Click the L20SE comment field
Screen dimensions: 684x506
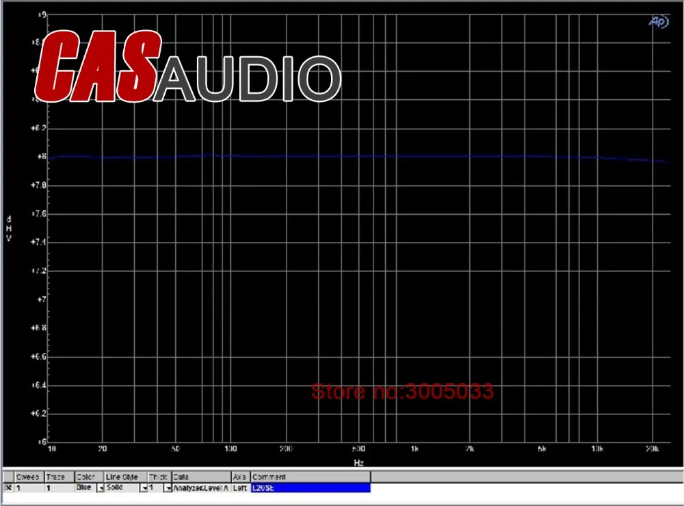coord(311,488)
